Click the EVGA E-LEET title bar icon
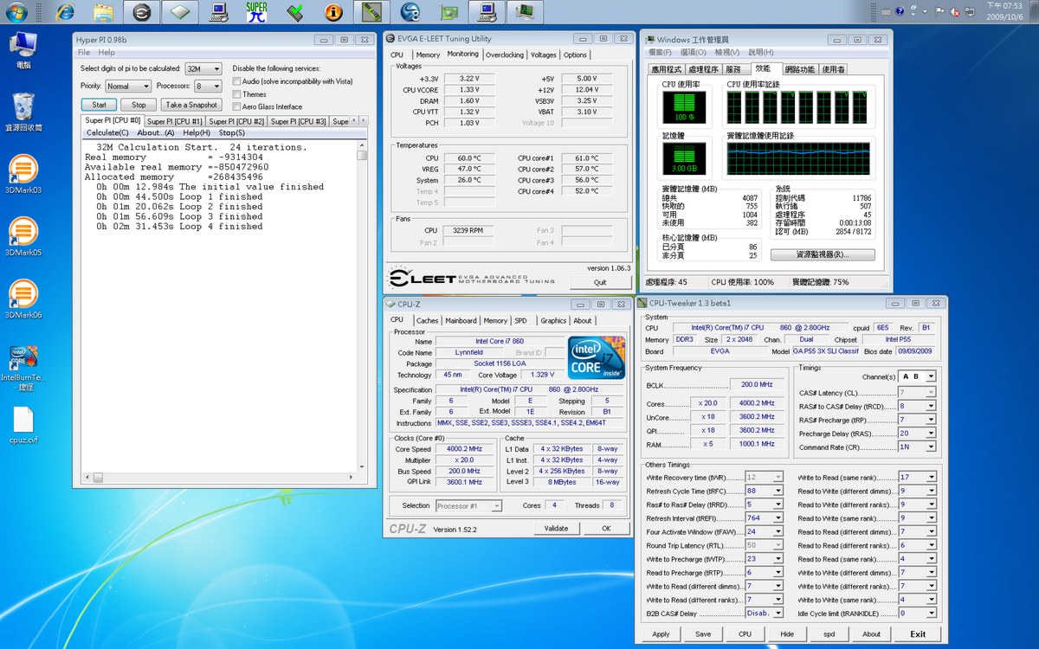 click(390, 39)
